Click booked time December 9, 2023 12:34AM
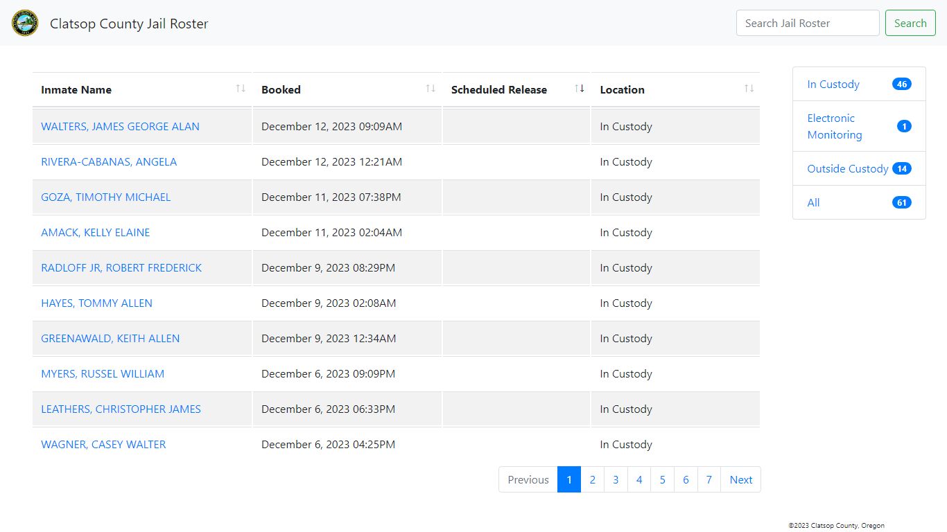Viewport: 947px width, 532px height. pyautogui.click(x=329, y=339)
